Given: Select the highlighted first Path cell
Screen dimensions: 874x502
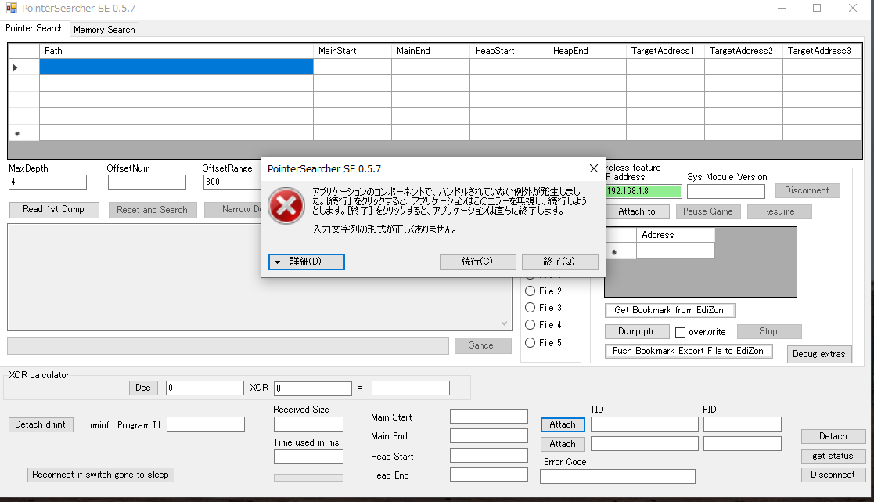Looking at the screenshot, I should point(176,67).
